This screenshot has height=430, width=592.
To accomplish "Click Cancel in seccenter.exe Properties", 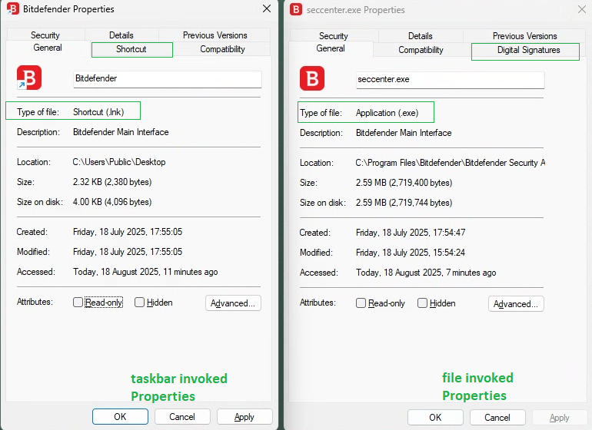I will 497,417.
